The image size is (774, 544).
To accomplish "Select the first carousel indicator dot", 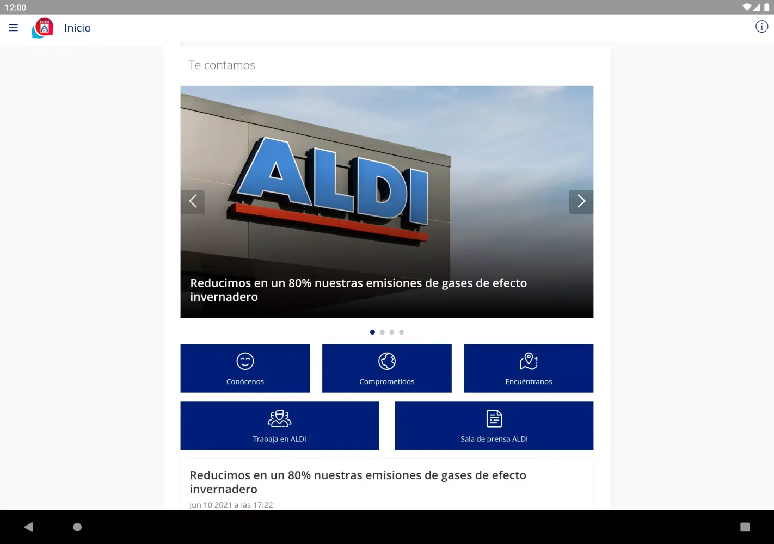I will [372, 332].
